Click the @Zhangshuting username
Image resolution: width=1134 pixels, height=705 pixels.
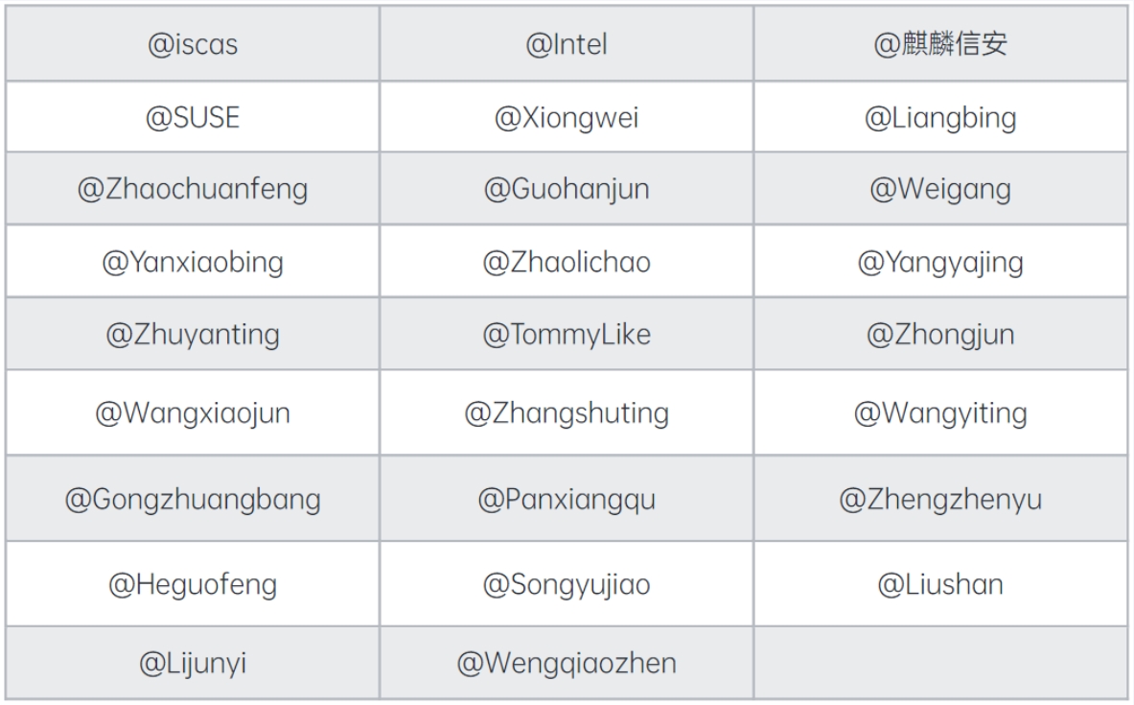pyautogui.click(x=567, y=413)
